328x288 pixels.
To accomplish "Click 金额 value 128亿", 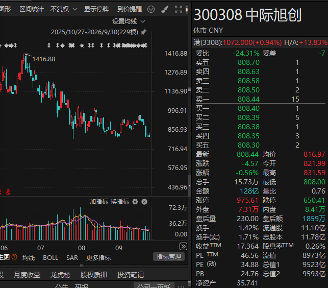I will (x=249, y=191).
